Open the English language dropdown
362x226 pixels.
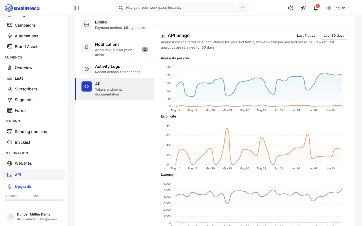(x=339, y=8)
